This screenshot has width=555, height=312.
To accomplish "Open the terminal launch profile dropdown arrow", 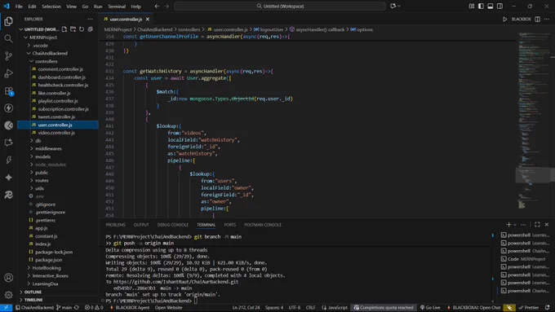I will pyautogui.click(x=515, y=225).
